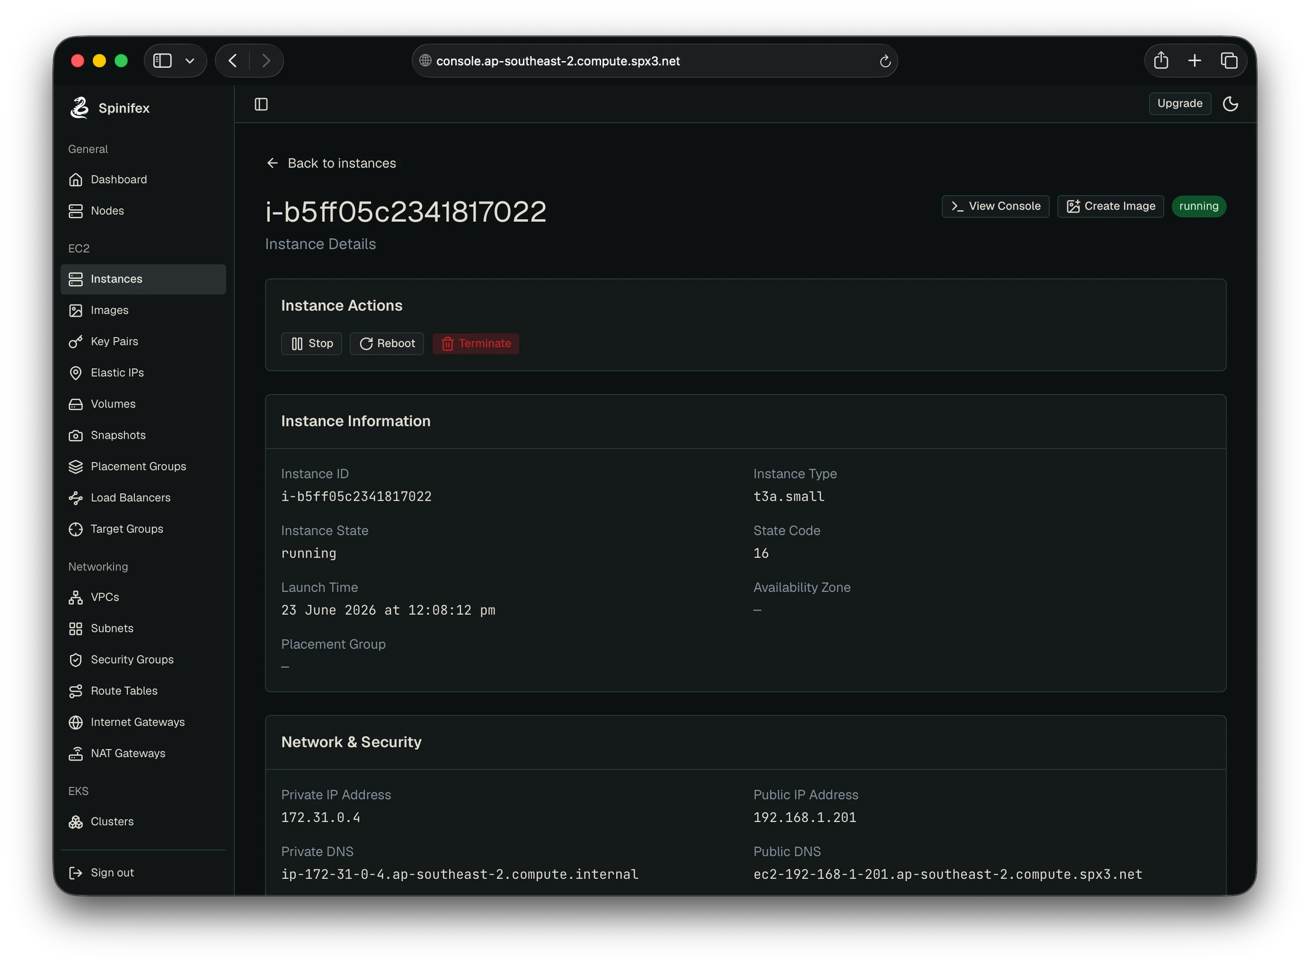This screenshot has width=1310, height=966.
Task: Show the browser tab overview
Action: pos(1229,61)
